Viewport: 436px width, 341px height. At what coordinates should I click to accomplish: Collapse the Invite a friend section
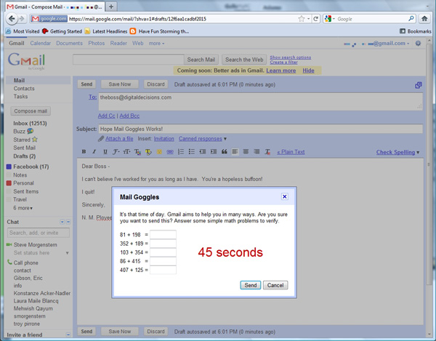68,334
